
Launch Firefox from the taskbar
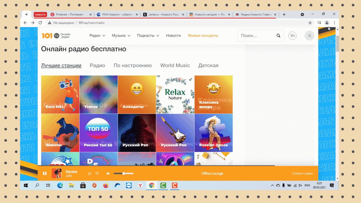(106, 186)
